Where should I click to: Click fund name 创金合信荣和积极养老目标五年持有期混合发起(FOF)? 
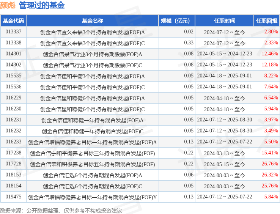coord(93,164)
